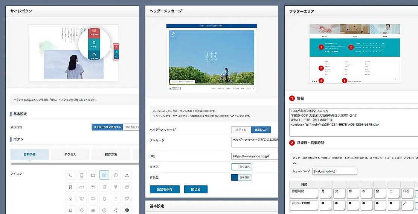Open the 操作方法 button tab
Image resolution: width=418 pixels, height=214 pixels.
tap(111, 154)
